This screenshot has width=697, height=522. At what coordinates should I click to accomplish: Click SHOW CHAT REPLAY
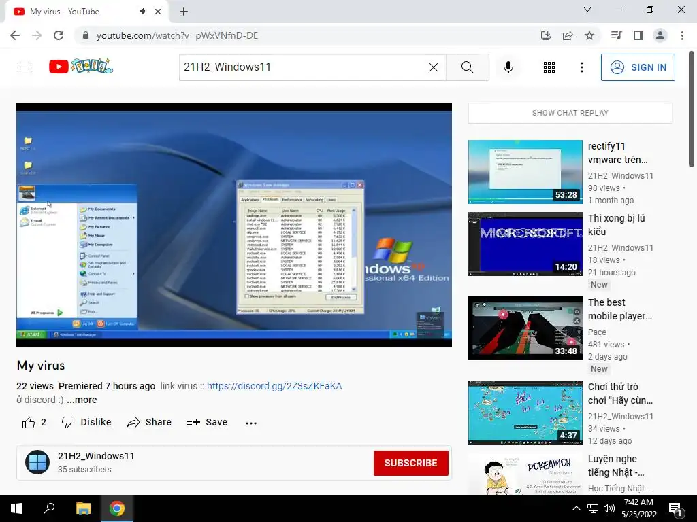tap(570, 113)
